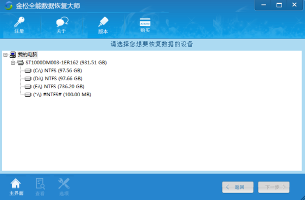Select 我的电脑 in the tree
The image size is (305, 200).
pyautogui.click(x=27, y=55)
